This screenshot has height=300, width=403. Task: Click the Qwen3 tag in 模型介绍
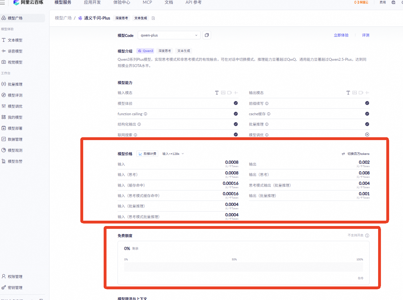click(x=146, y=51)
